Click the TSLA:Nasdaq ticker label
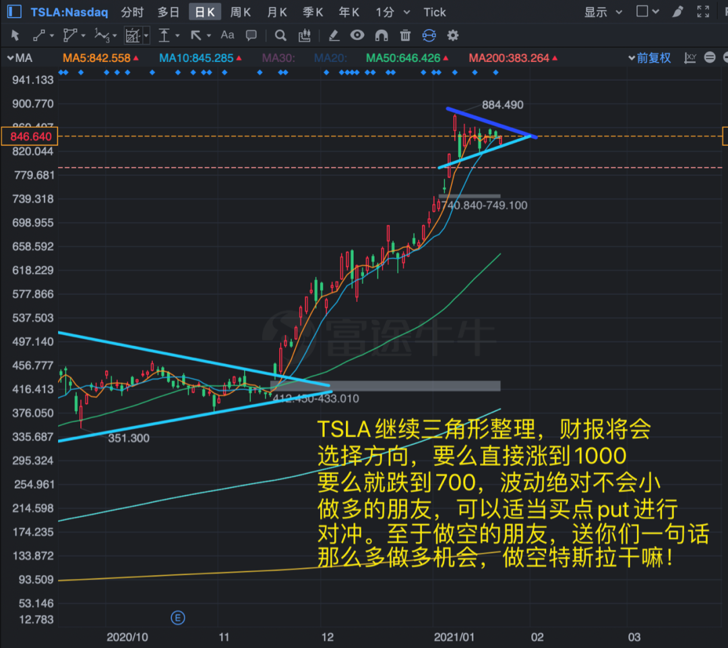 69,12
